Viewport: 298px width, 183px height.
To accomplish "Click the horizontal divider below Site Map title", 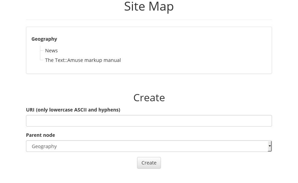I will click(x=149, y=19).
